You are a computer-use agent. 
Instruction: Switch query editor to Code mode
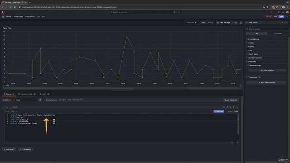tap(236, 111)
